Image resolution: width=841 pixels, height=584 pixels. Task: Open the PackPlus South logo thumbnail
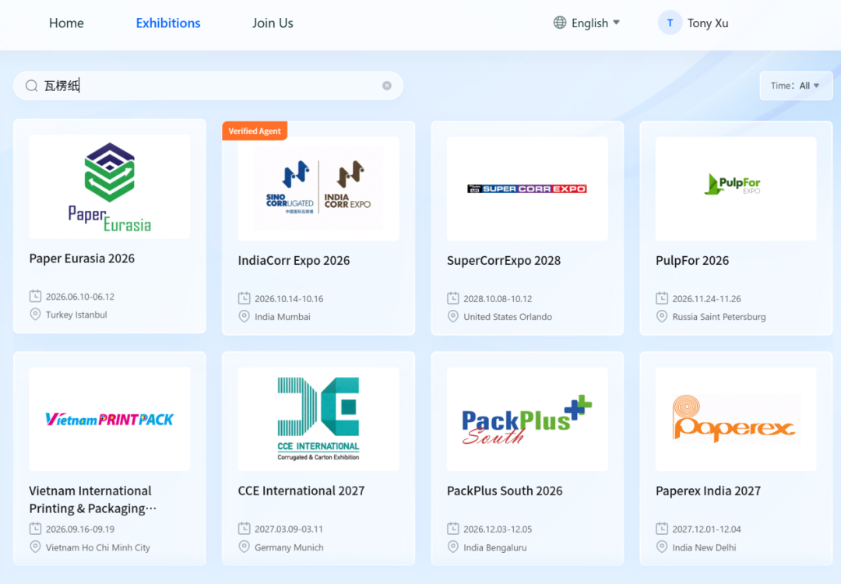click(527, 420)
